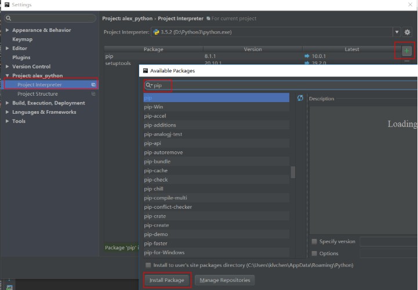Select pip-for-Windows in the list
Image resolution: width=418 pixels, height=290 pixels.
(216, 252)
